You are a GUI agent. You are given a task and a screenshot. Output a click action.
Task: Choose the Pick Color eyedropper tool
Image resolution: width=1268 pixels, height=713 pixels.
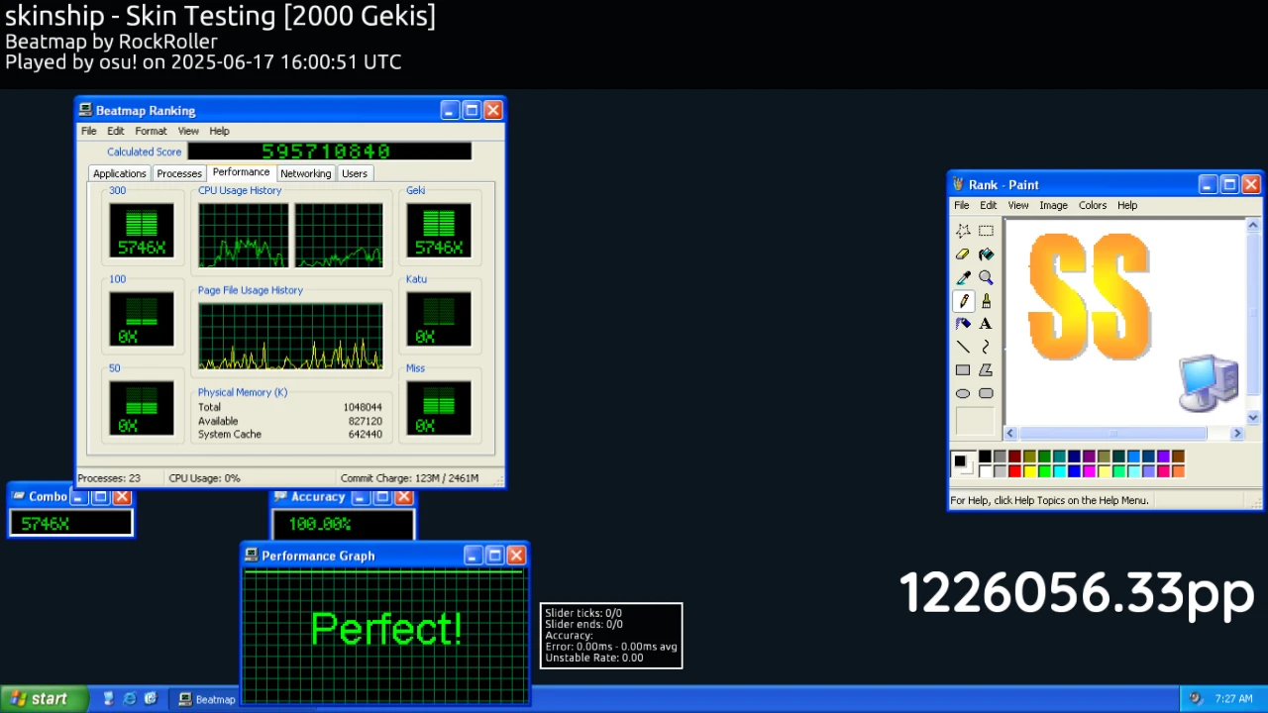click(962, 278)
